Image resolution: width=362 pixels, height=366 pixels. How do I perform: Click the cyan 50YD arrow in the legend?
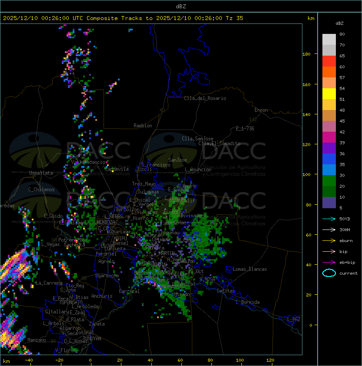click(x=329, y=219)
